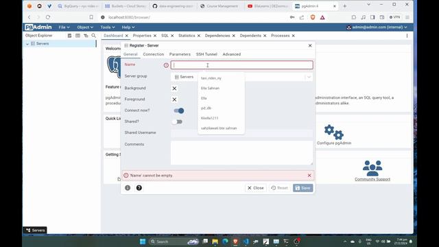
Task: Open the Windows Start menu
Action: point(143,242)
